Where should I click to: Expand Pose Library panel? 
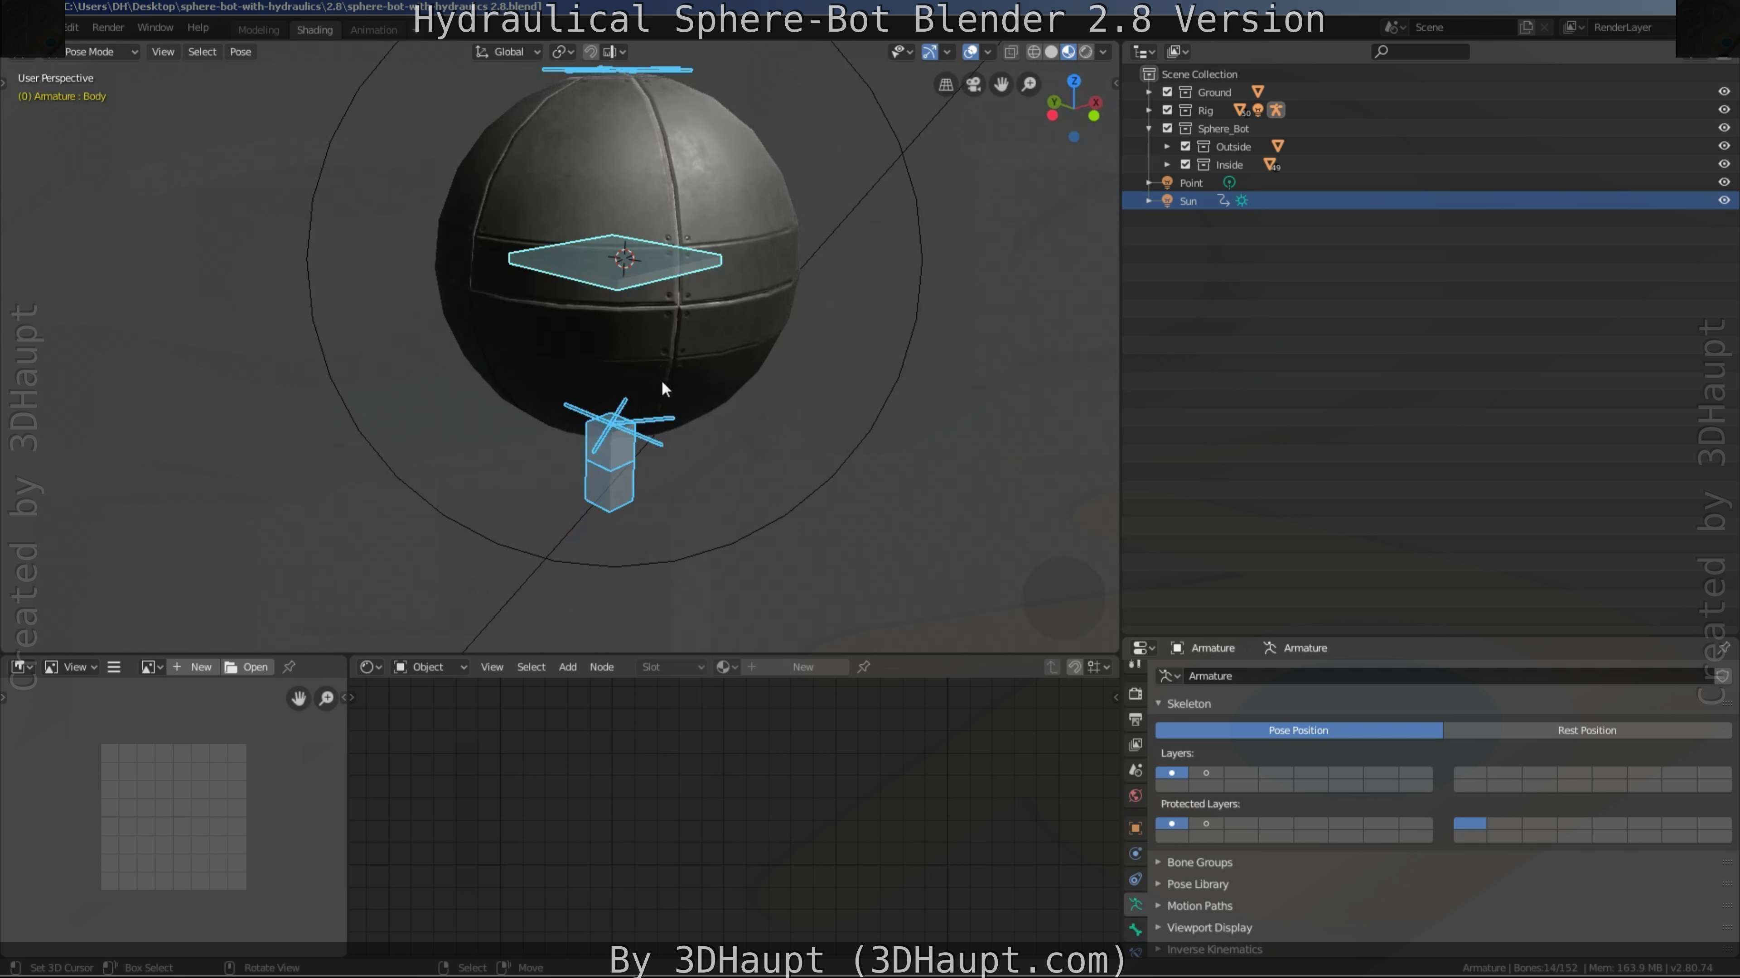(x=1198, y=884)
